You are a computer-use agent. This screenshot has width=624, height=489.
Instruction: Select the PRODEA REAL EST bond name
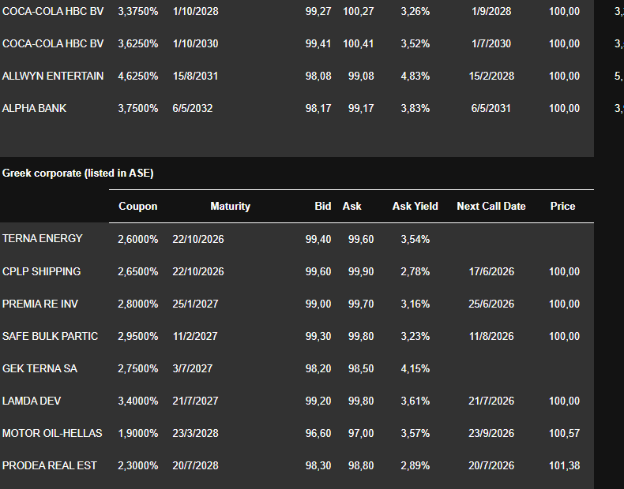(x=49, y=465)
